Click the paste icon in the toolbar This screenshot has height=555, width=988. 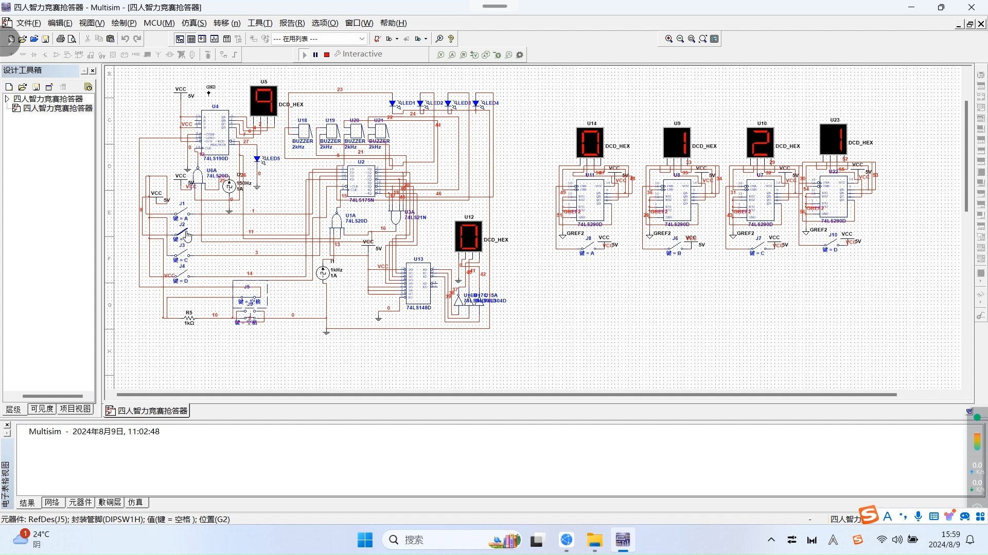click(x=110, y=39)
